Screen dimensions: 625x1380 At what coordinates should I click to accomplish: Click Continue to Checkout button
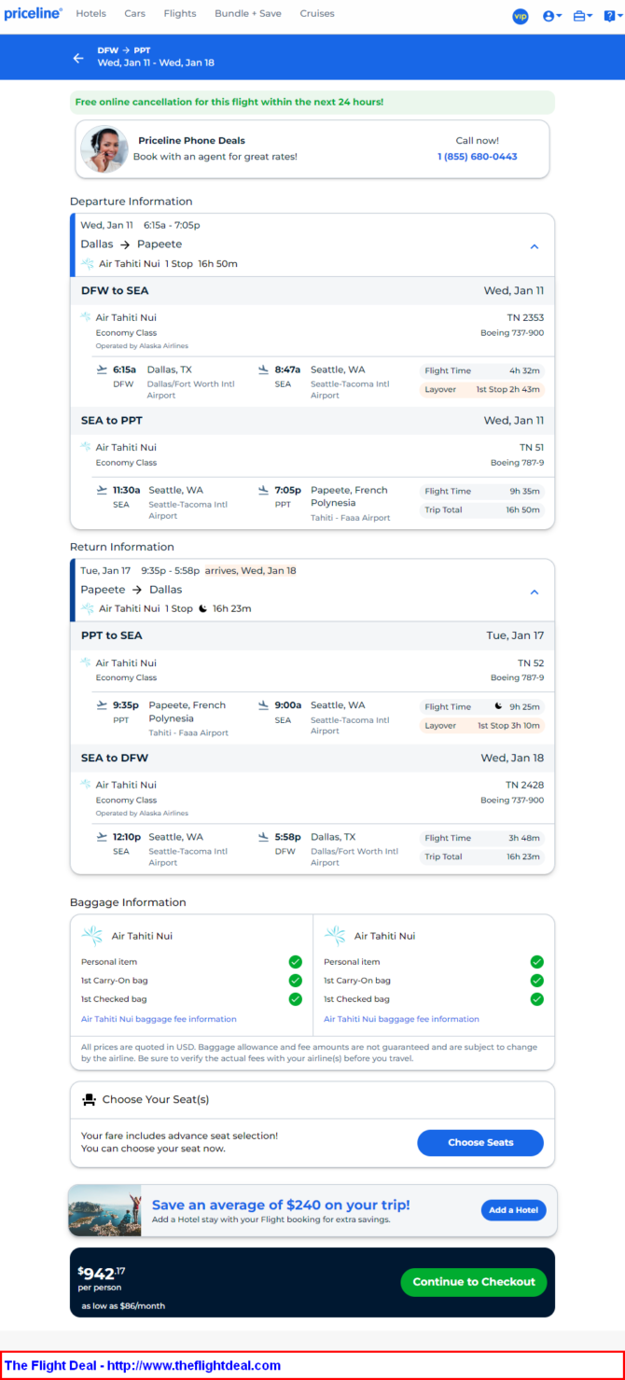(x=474, y=1282)
